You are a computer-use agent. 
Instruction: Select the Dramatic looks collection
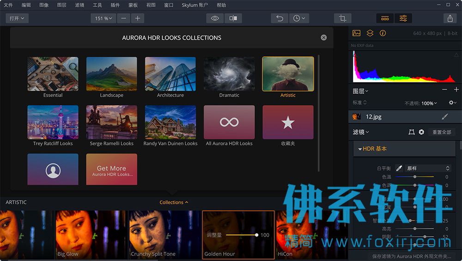click(x=229, y=77)
